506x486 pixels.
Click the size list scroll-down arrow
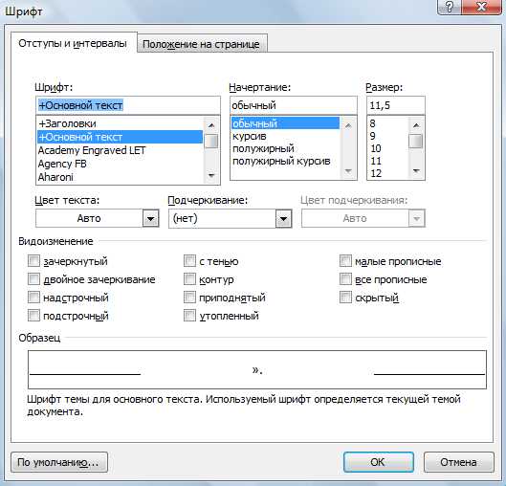point(416,170)
